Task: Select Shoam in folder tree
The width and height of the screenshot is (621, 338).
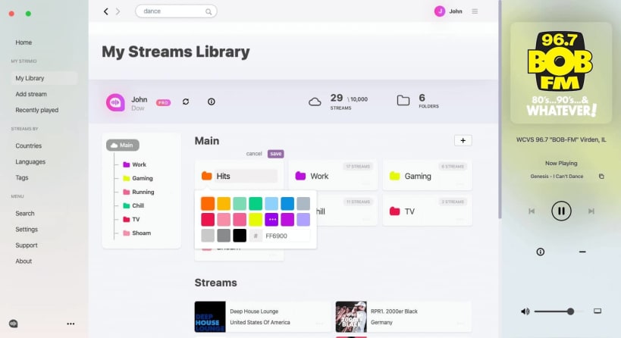Action: (137, 233)
